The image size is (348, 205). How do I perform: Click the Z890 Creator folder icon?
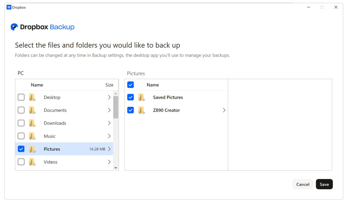pos(141,110)
